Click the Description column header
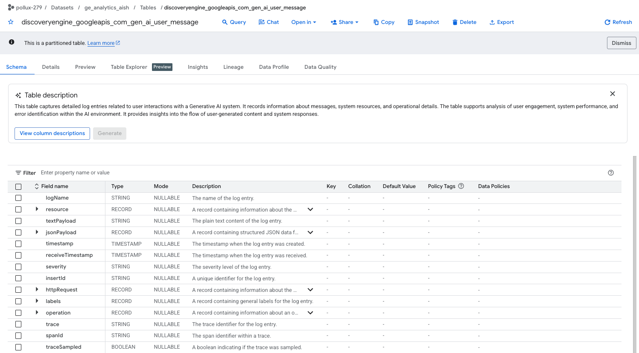 click(207, 186)
